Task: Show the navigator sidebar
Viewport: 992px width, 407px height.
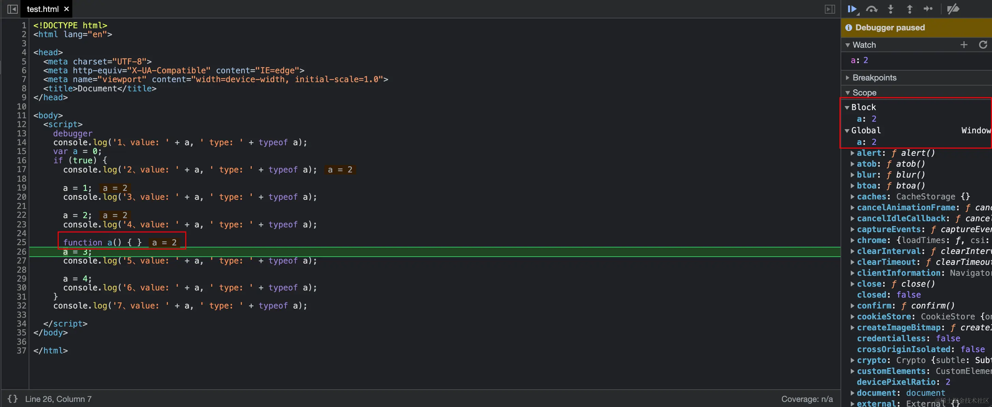Action: (x=12, y=9)
